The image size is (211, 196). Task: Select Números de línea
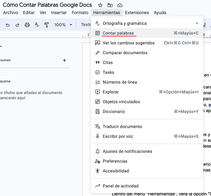[x=147, y=82]
